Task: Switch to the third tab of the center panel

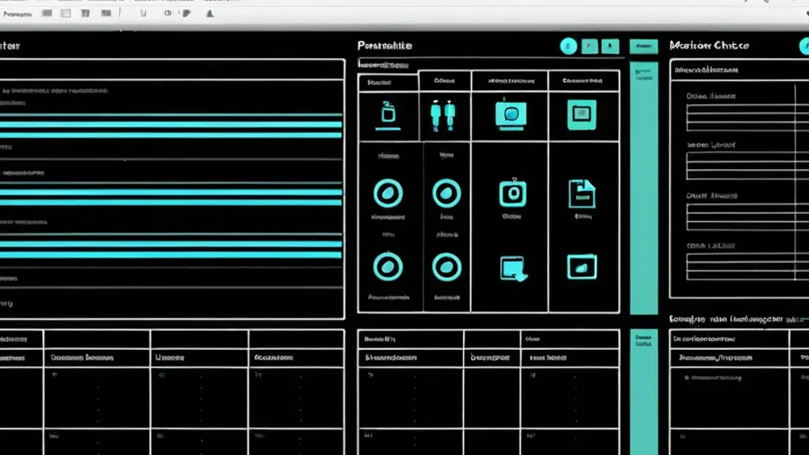Action: pyautogui.click(x=510, y=81)
